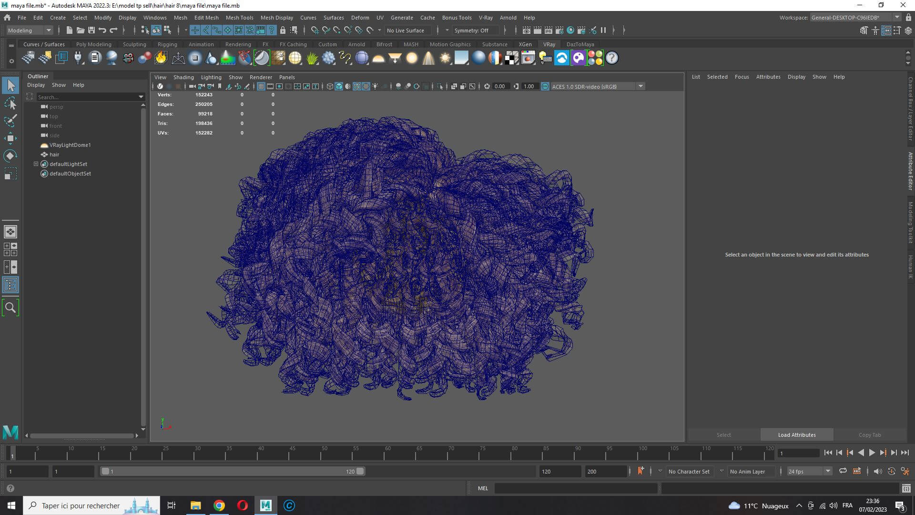Viewport: 915px width, 515px height.
Task: Click the time range slider bar
Action: pyautogui.click(x=232, y=471)
